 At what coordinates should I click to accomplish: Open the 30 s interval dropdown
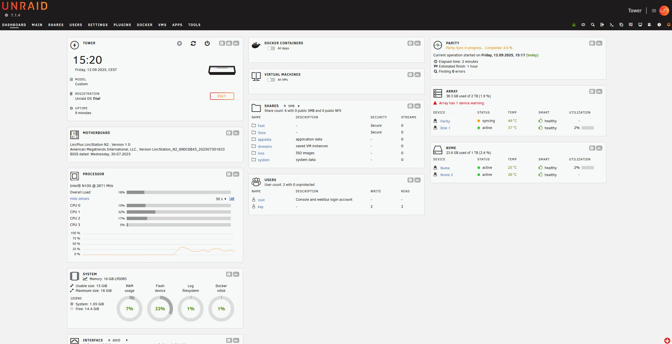[x=221, y=199]
